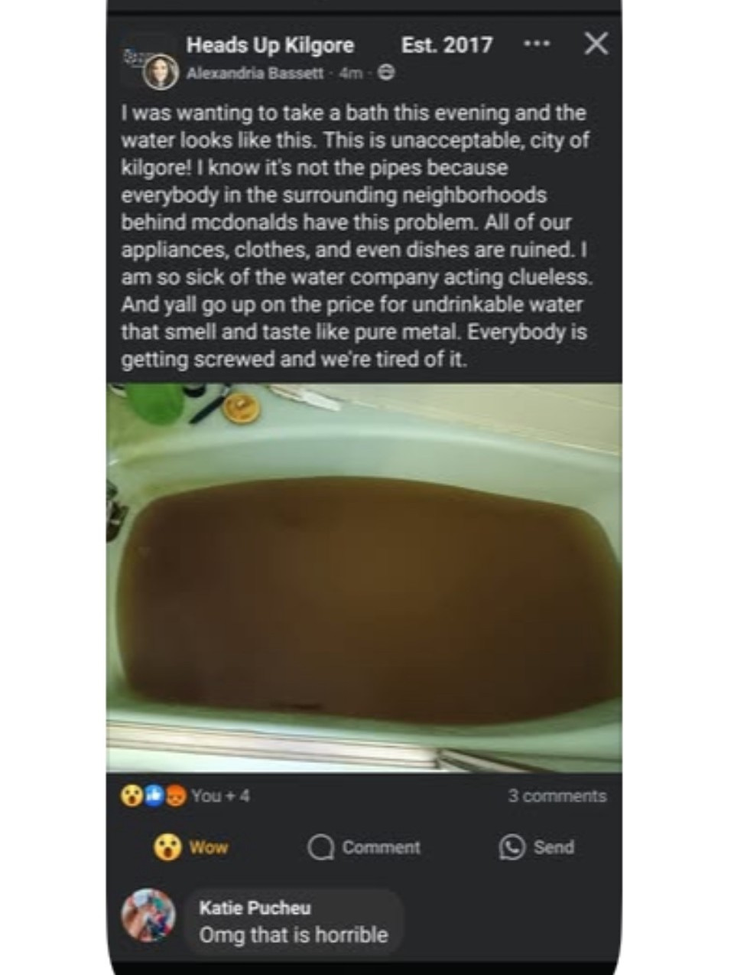Open the 3 comments link
The width and height of the screenshot is (734, 975).
point(557,796)
